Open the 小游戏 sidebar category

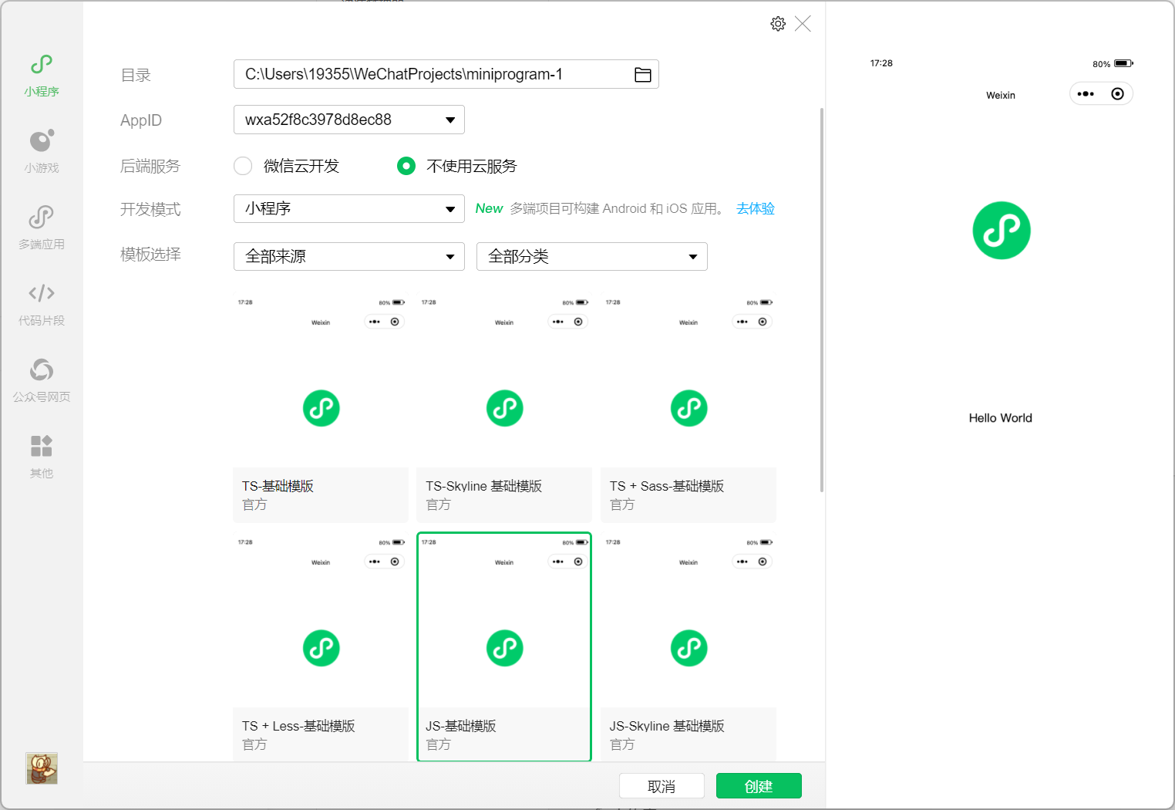[42, 152]
